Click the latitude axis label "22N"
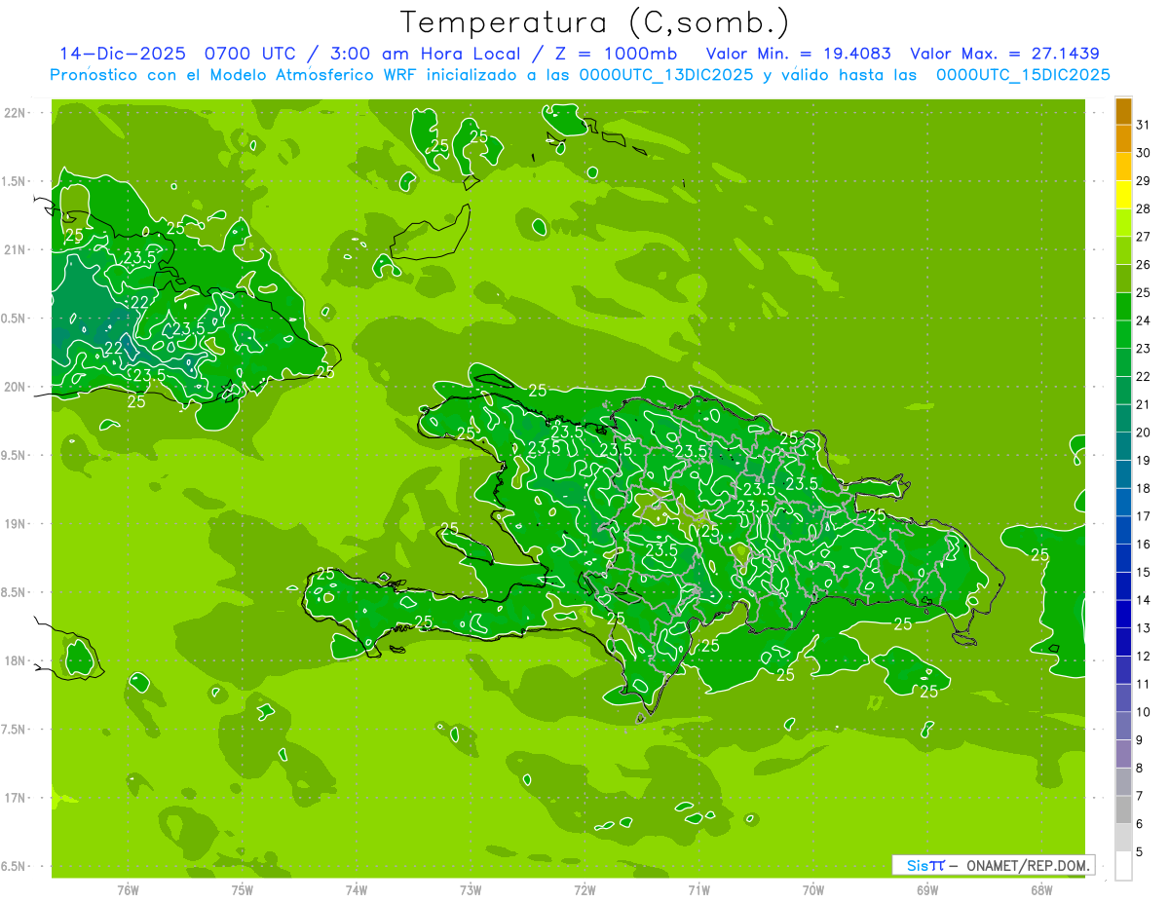 point(16,113)
